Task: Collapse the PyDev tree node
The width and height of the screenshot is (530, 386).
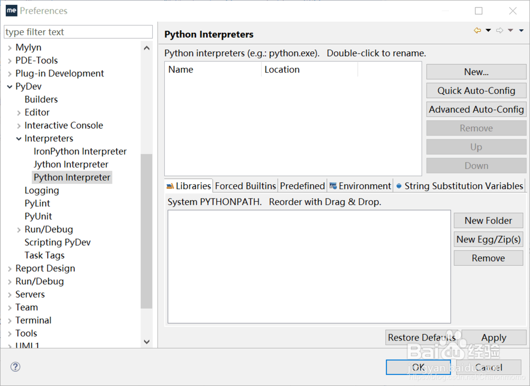Action: [x=10, y=86]
